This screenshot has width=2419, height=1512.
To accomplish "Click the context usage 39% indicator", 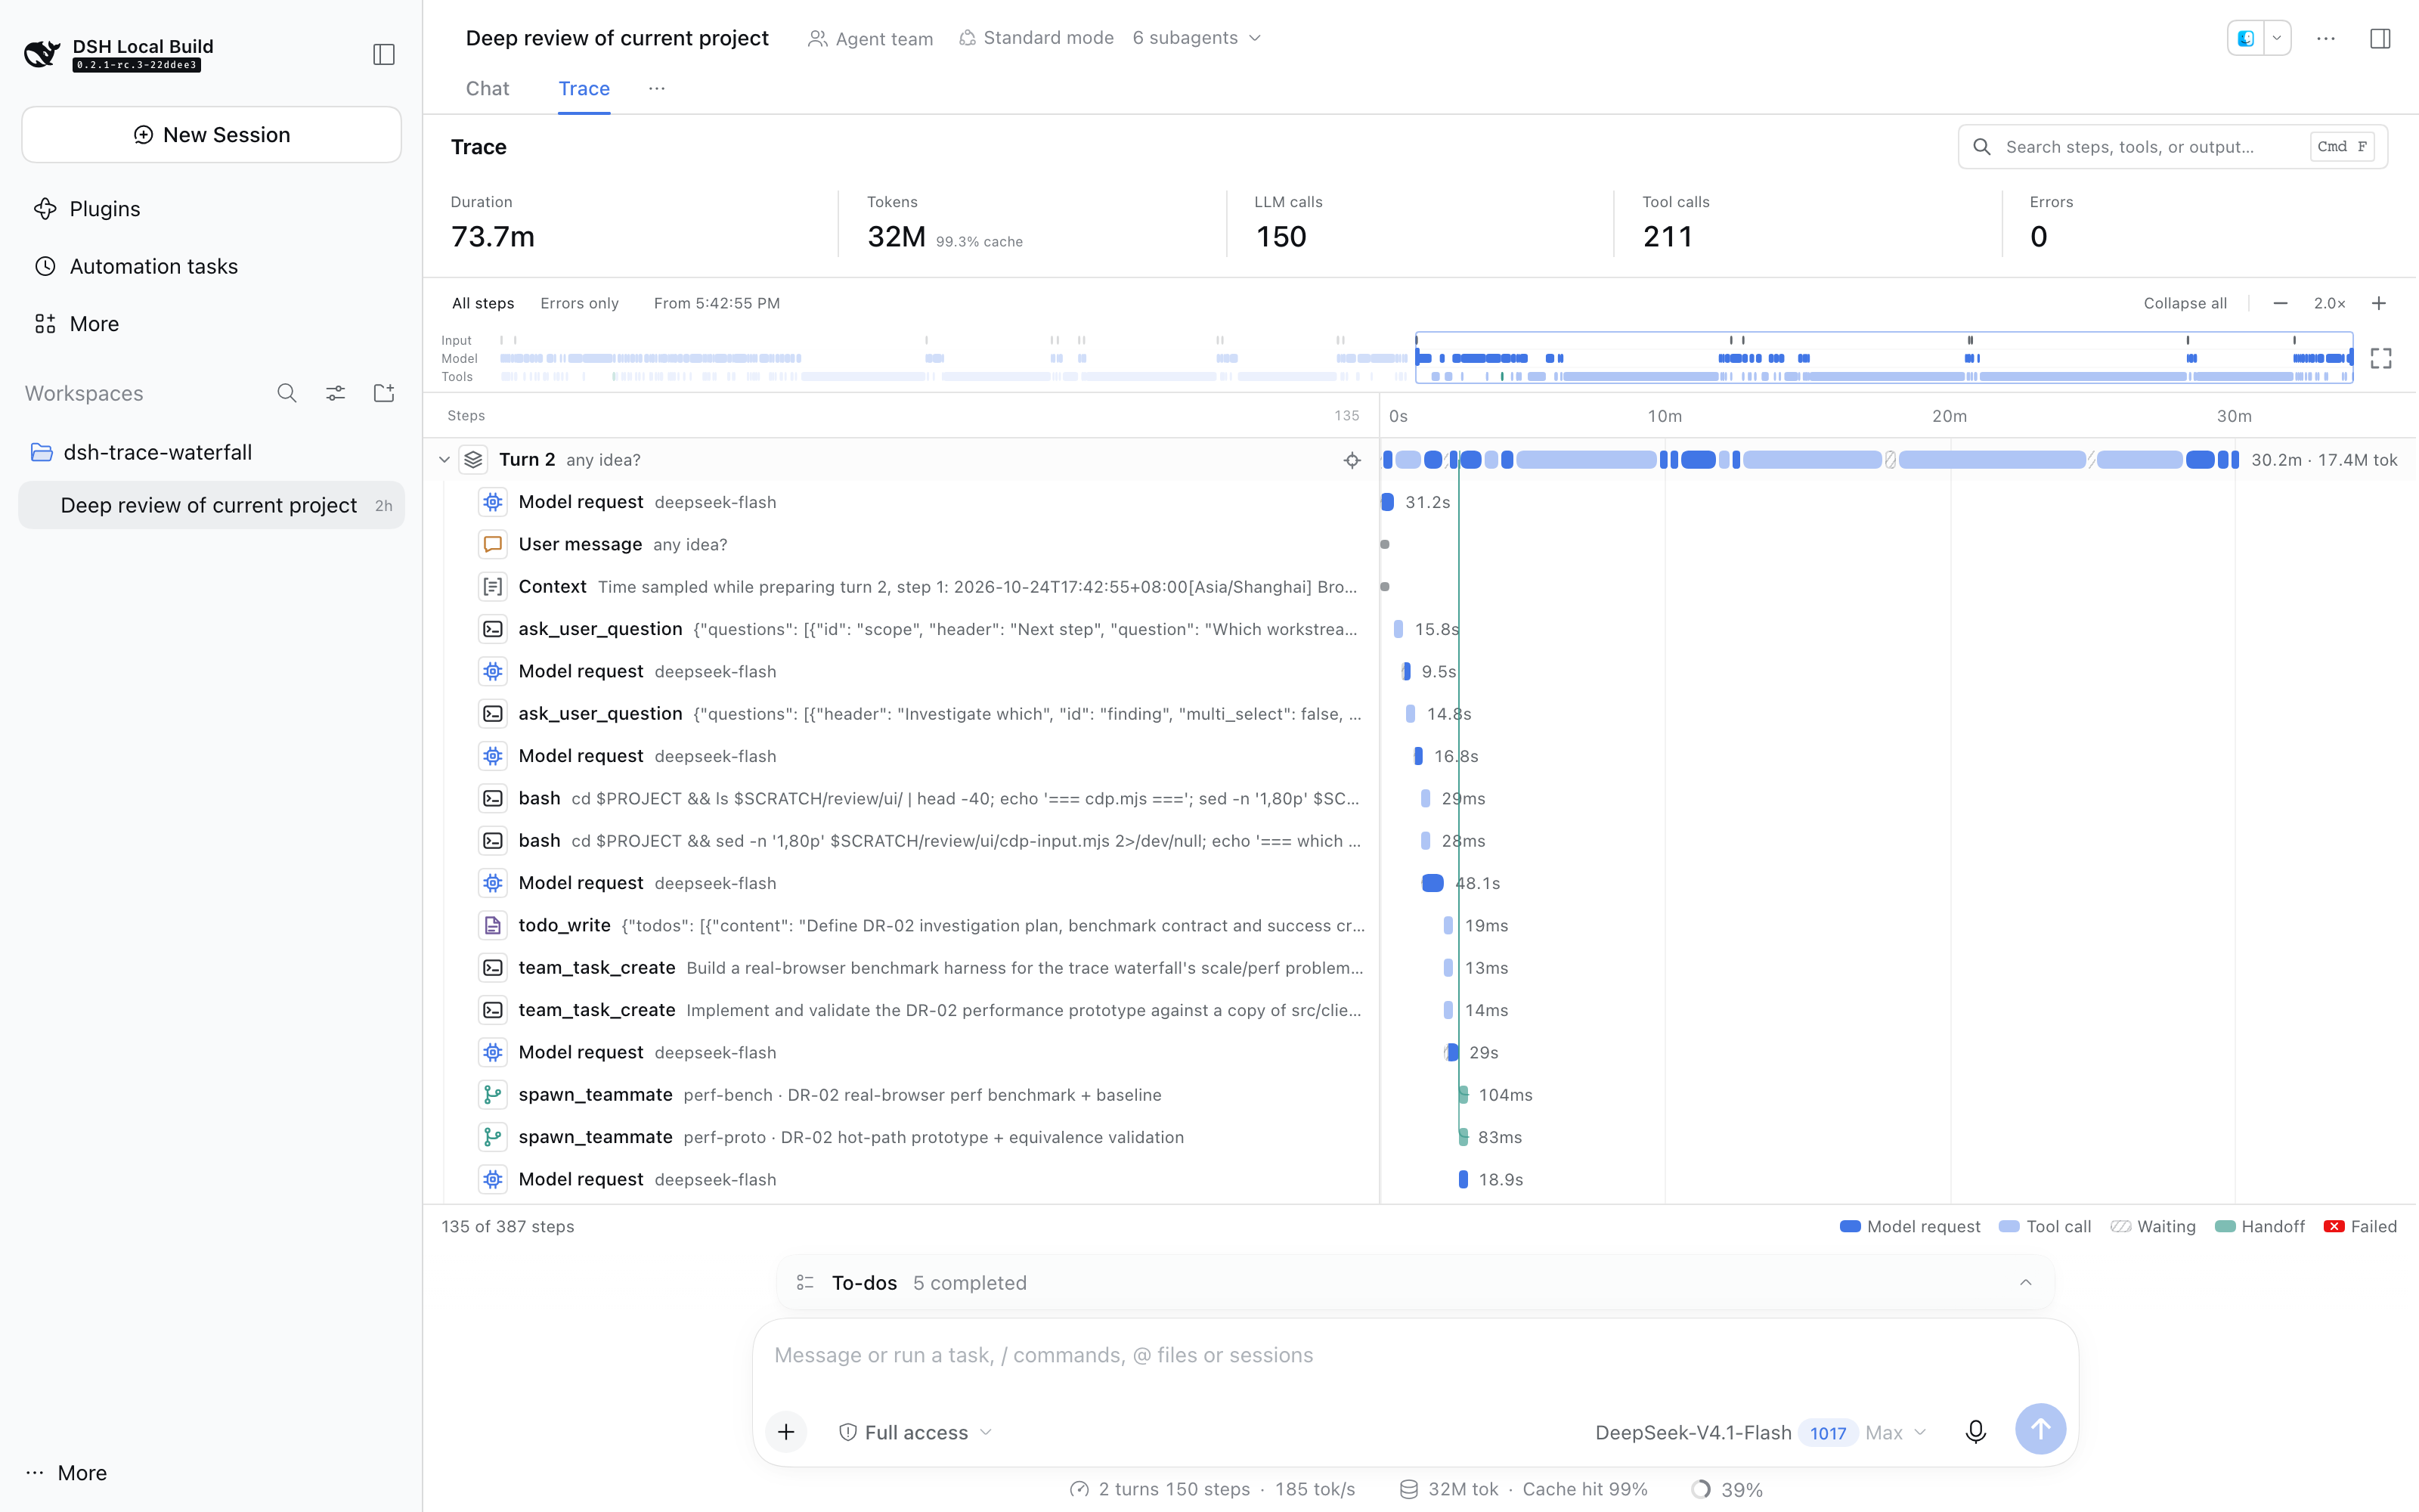I will tap(1727, 1490).
